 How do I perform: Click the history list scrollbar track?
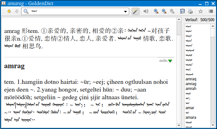tap(213, 80)
